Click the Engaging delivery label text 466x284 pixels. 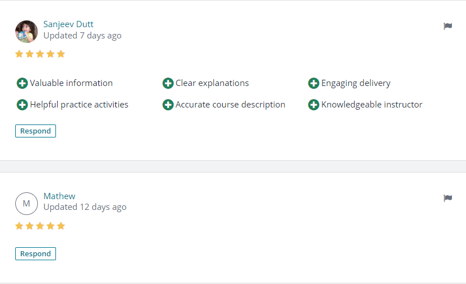(x=356, y=83)
